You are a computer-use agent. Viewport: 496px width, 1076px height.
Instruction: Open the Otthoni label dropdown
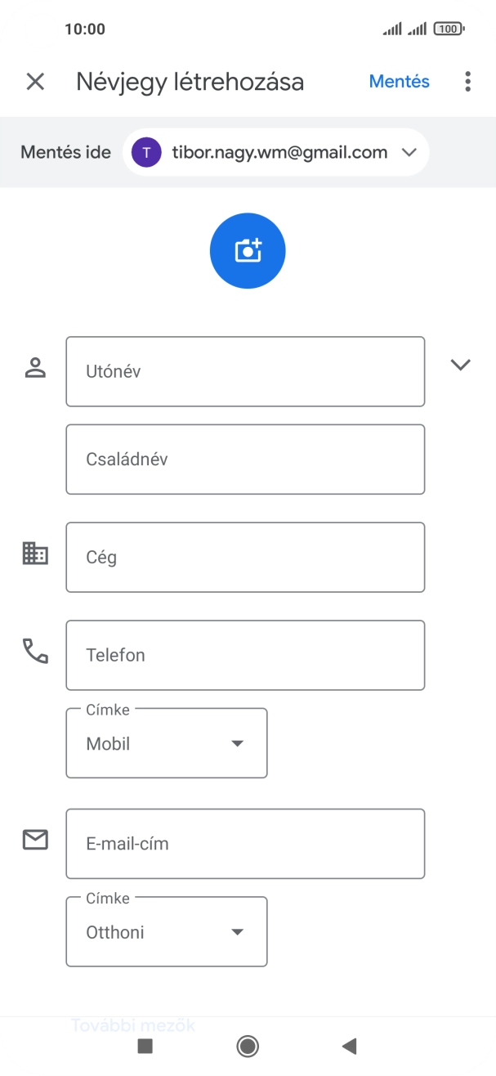pyautogui.click(x=166, y=931)
